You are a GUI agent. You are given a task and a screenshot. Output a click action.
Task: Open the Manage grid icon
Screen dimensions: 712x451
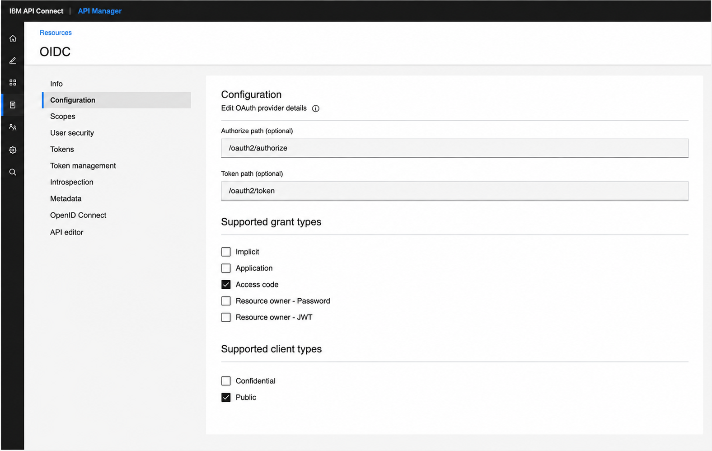point(13,83)
